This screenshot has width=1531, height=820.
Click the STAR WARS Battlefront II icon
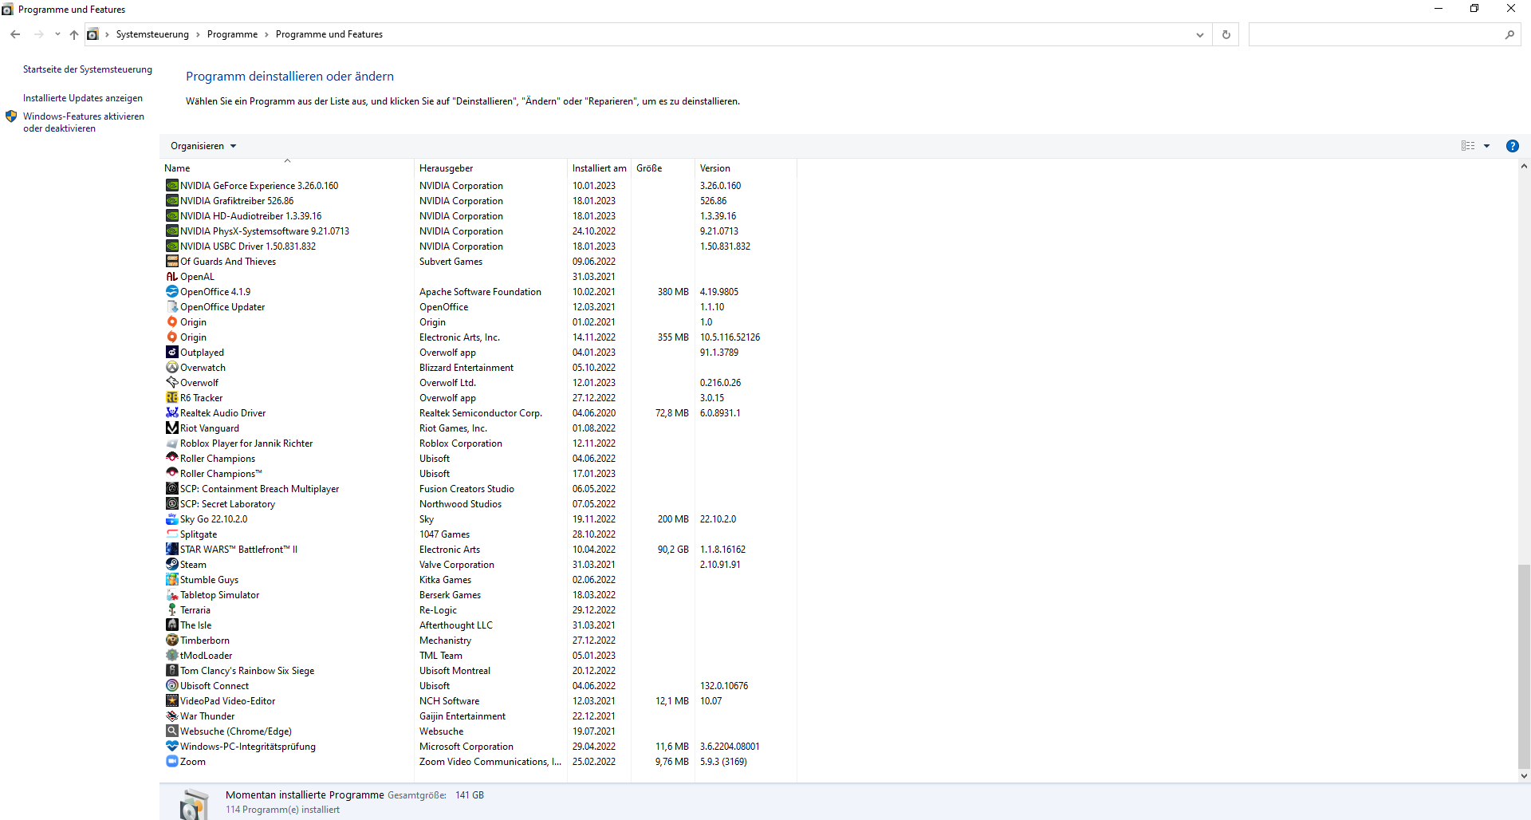click(171, 549)
